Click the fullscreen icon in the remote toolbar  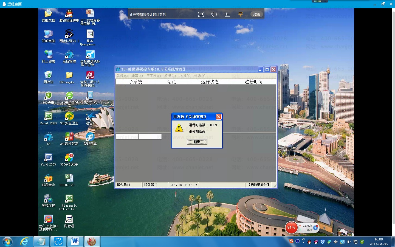coord(201,14)
